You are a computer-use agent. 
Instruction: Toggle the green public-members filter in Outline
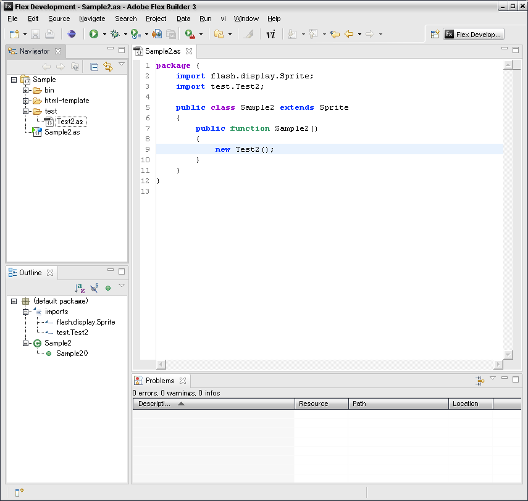[x=108, y=288]
